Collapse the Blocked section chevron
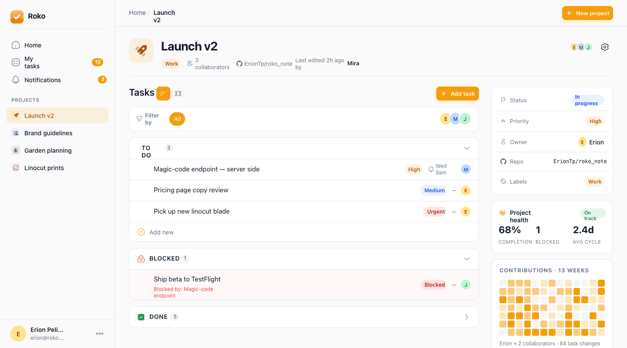 (x=467, y=259)
